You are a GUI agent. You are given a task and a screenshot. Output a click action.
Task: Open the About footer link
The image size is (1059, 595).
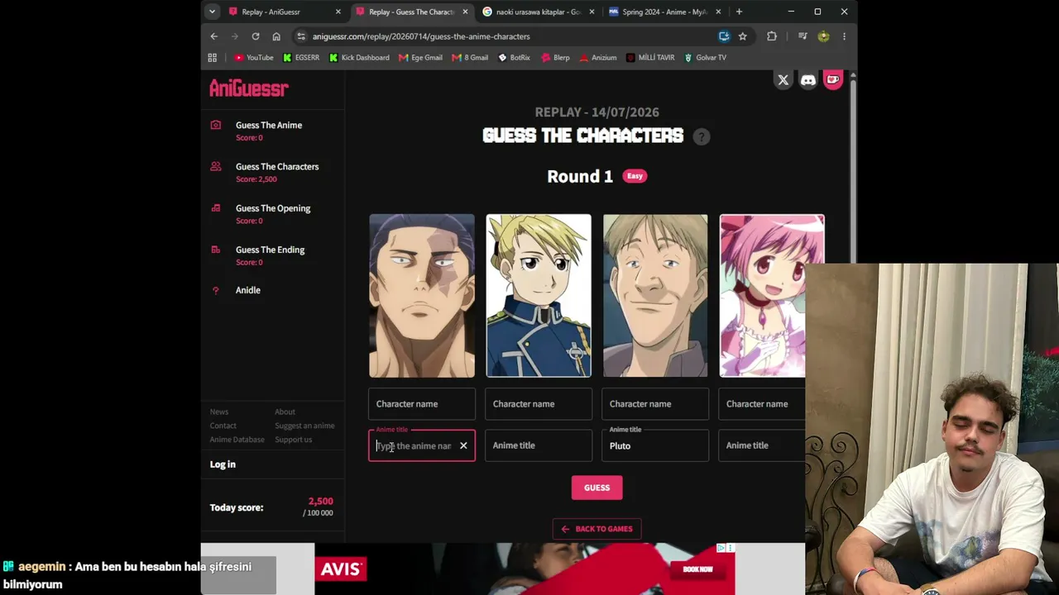pyautogui.click(x=285, y=412)
